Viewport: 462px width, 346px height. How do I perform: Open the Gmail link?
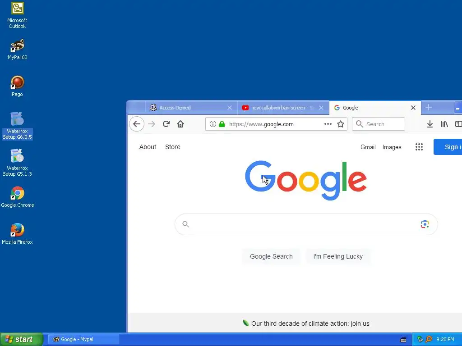[x=368, y=147]
